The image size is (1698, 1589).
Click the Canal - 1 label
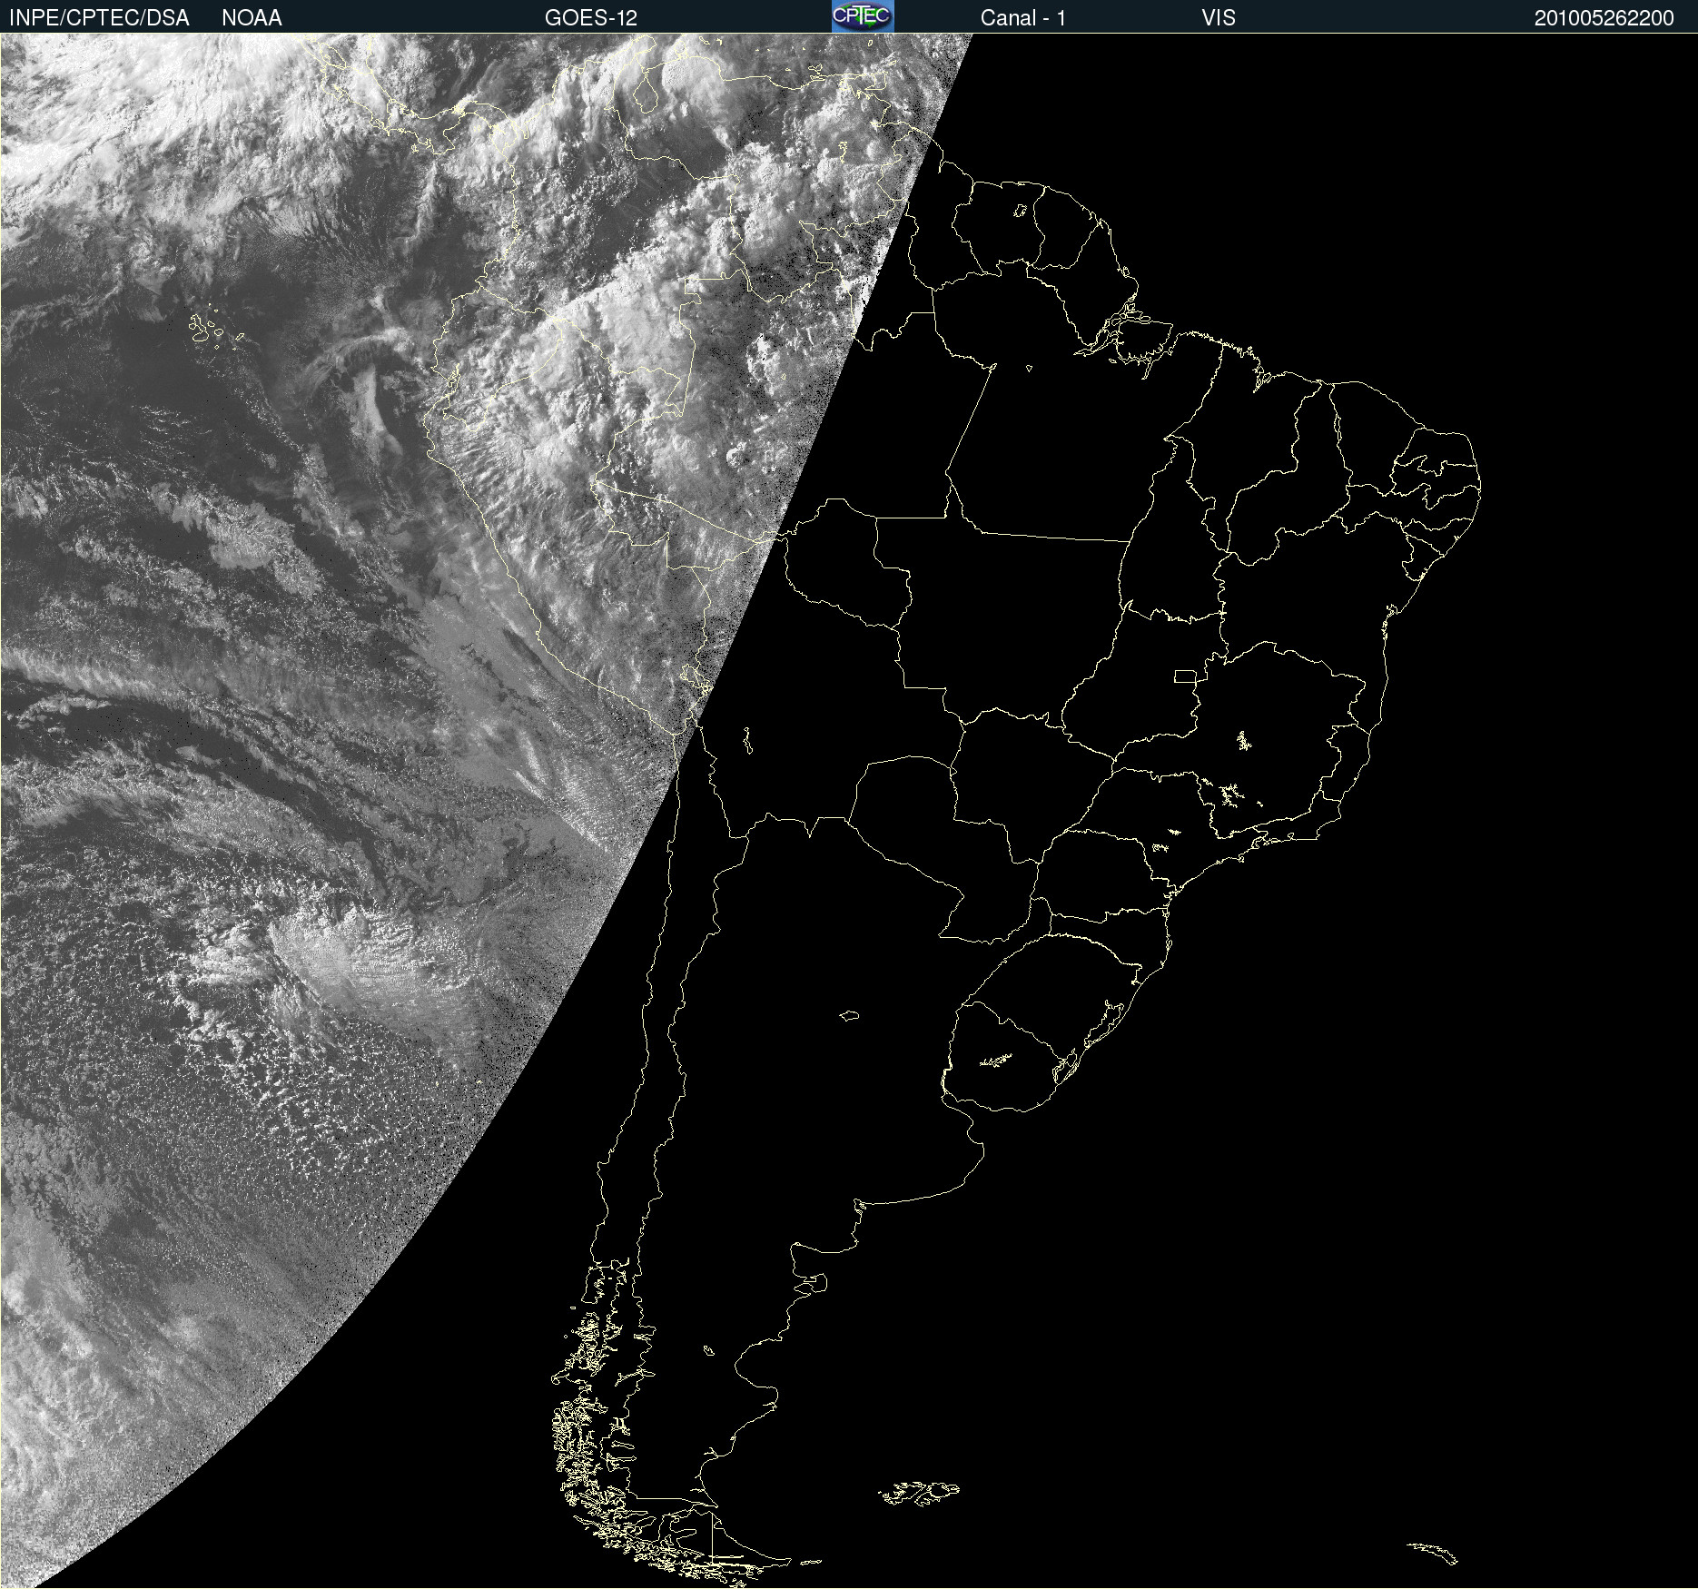(x=1023, y=18)
